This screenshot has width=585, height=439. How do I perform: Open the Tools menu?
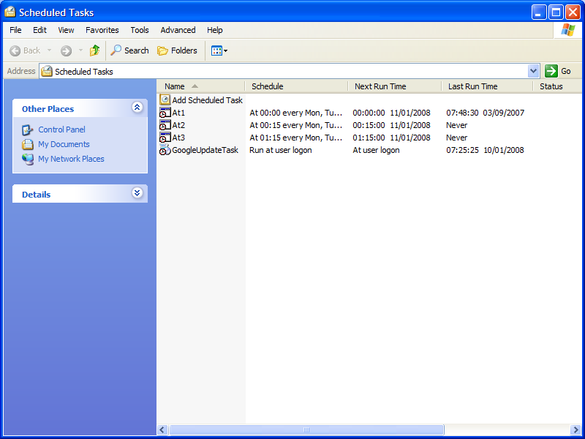tap(140, 30)
